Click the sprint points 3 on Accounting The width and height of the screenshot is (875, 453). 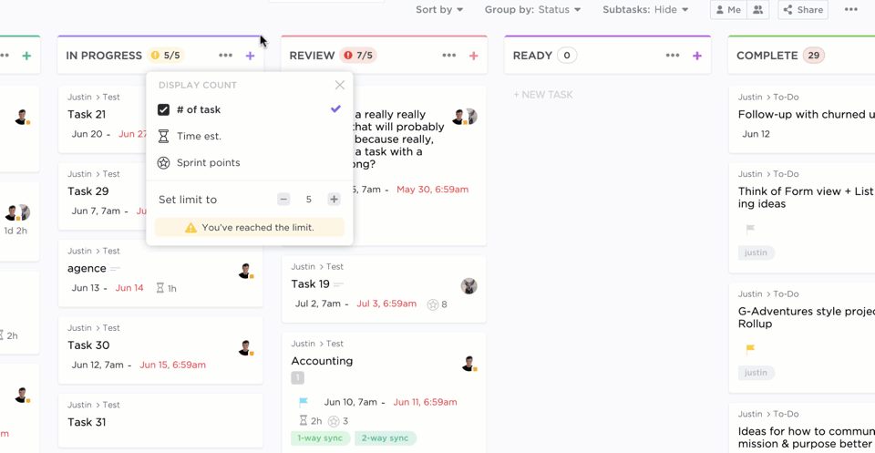(338, 421)
